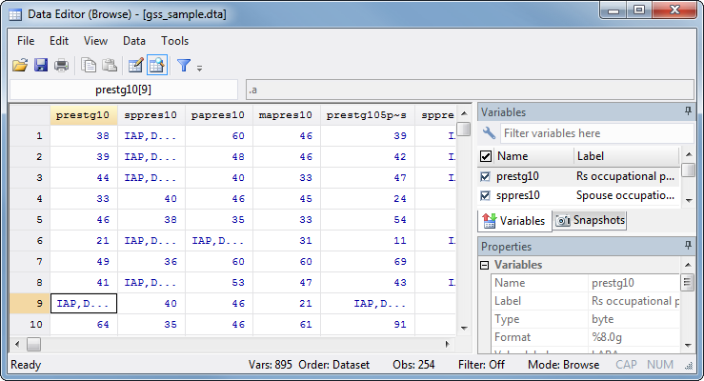
Task: Click the Open file folder icon
Action: point(20,66)
